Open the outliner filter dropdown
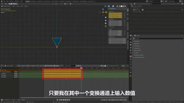The width and height of the screenshot is (184, 103). pos(179,4)
